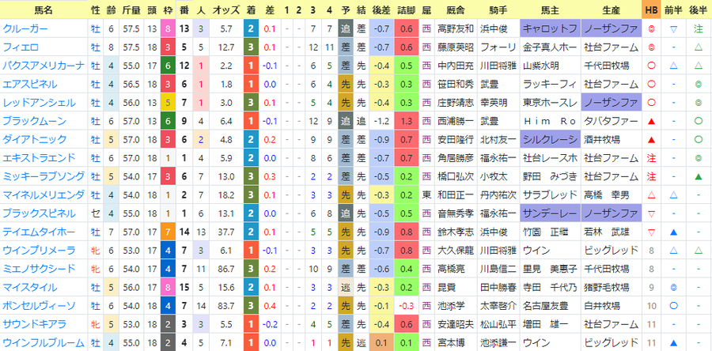
Task: Select the highlighted サンデーレー owner cell
Action: 551,213
